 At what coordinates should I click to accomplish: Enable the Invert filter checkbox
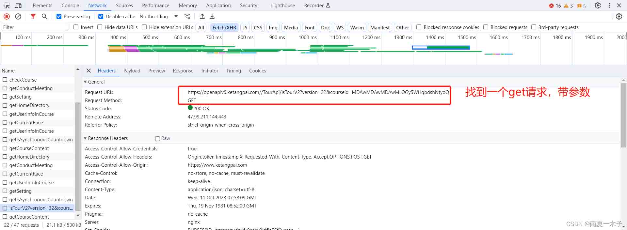coord(76,27)
